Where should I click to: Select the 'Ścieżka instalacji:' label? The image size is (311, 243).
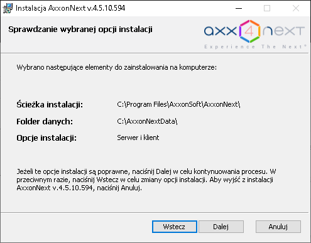click(50, 104)
